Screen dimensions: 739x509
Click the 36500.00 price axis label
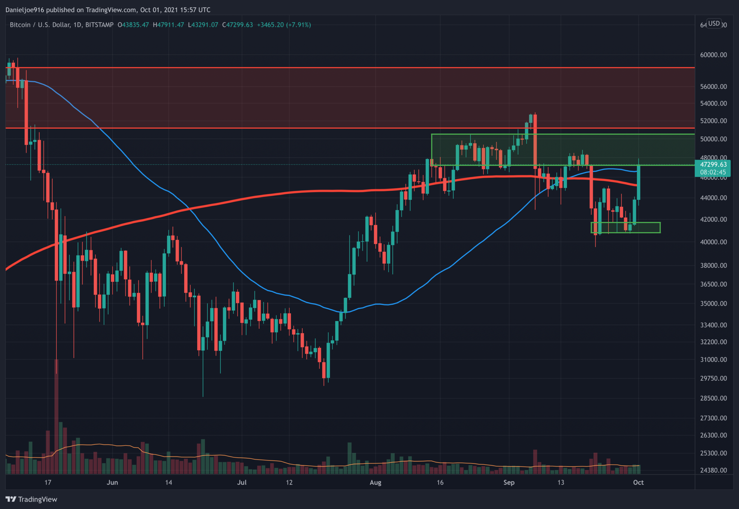coord(714,284)
